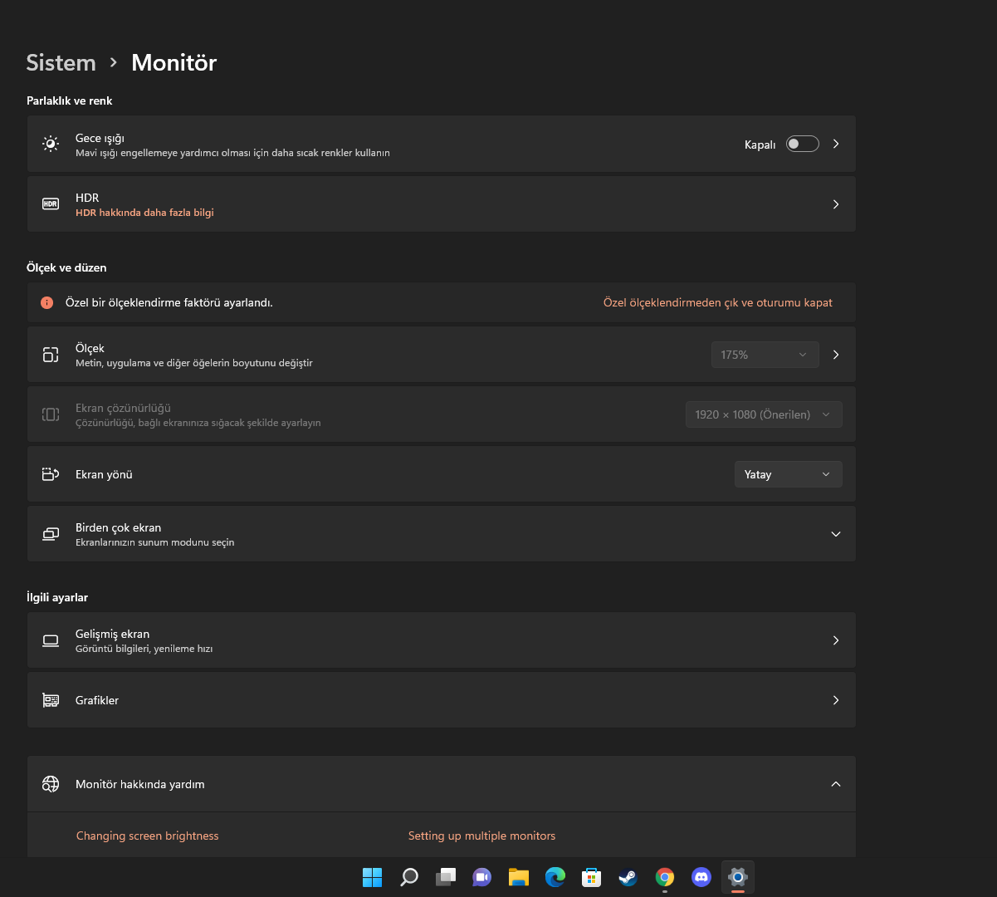Open the Setting up multiple monitors link
The width and height of the screenshot is (997, 897).
[x=481, y=836]
